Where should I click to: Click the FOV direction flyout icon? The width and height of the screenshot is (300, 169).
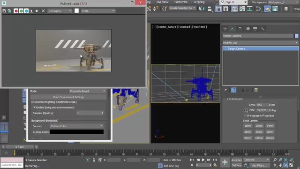point(246,110)
